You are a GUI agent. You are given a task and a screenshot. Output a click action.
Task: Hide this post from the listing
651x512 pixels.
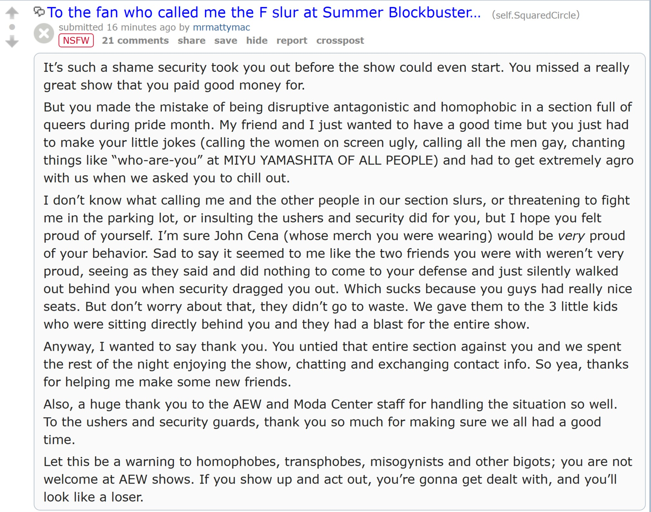click(257, 41)
